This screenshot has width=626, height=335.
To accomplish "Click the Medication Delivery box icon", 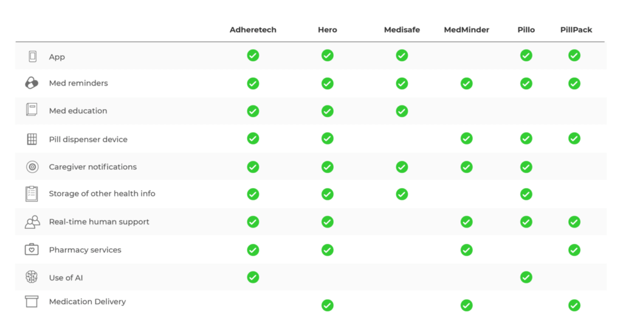I will pyautogui.click(x=32, y=302).
